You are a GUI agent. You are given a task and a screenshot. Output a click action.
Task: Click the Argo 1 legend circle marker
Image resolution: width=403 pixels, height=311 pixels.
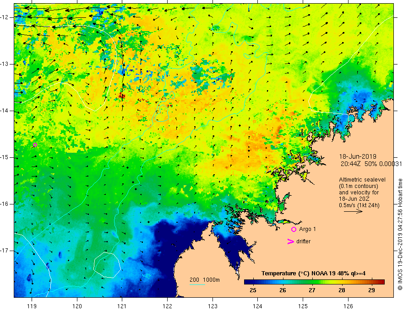click(x=294, y=230)
